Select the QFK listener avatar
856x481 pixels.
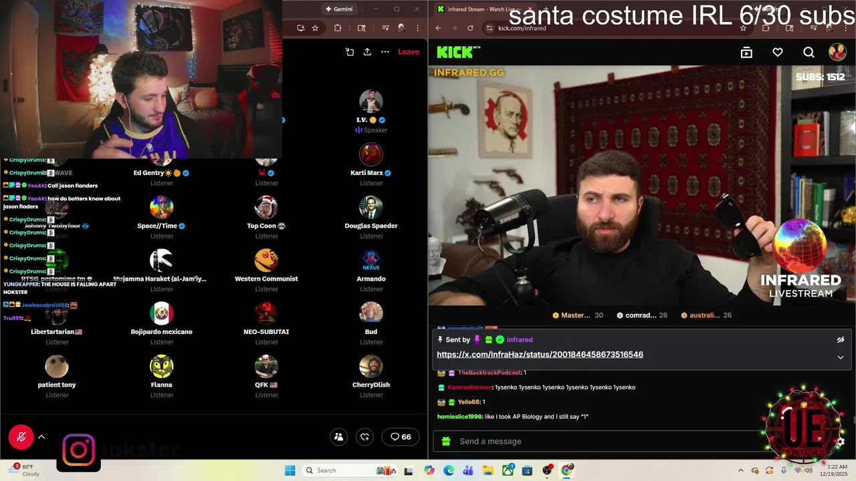[x=266, y=366]
